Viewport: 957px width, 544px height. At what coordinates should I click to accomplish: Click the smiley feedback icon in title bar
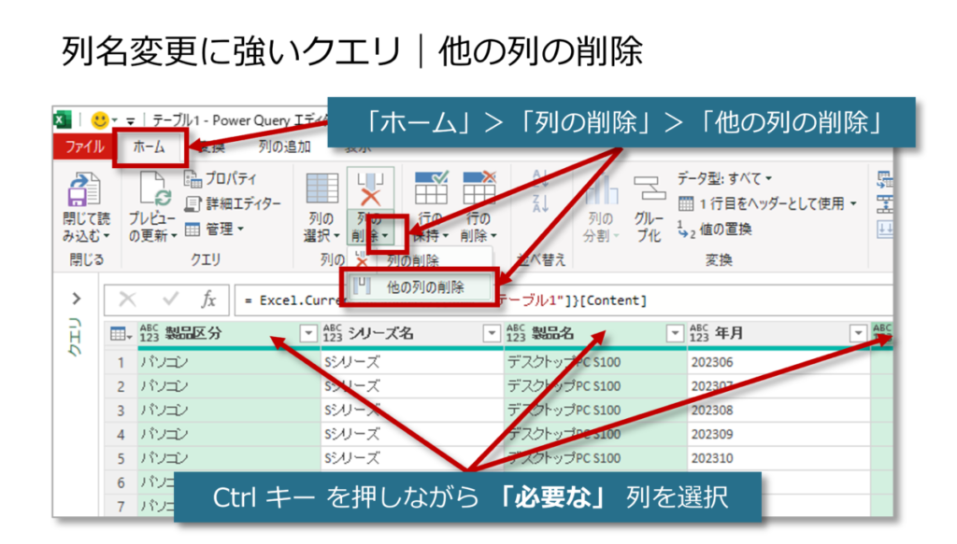point(99,120)
